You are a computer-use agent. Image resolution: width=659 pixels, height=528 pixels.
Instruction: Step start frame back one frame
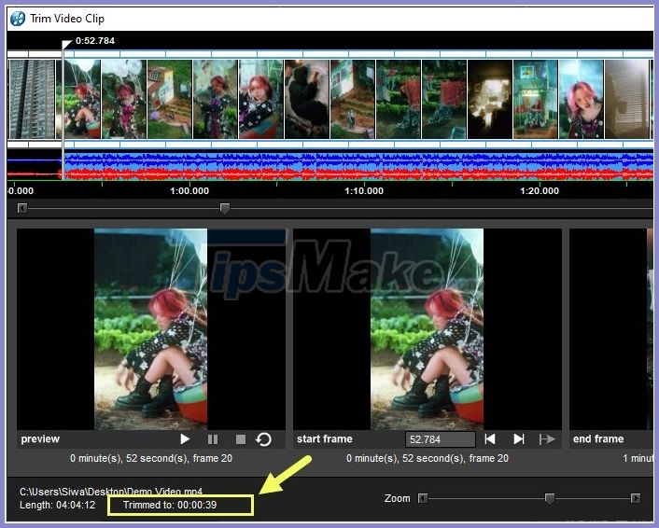click(x=490, y=439)
